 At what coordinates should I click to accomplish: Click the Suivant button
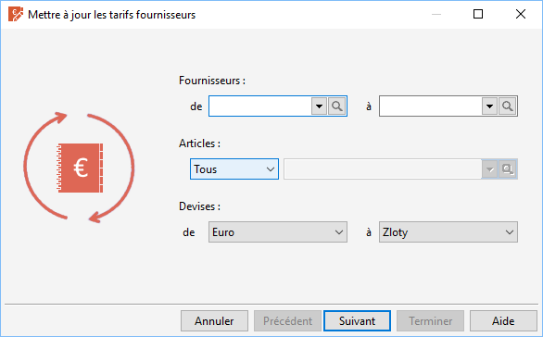[357, 321]
